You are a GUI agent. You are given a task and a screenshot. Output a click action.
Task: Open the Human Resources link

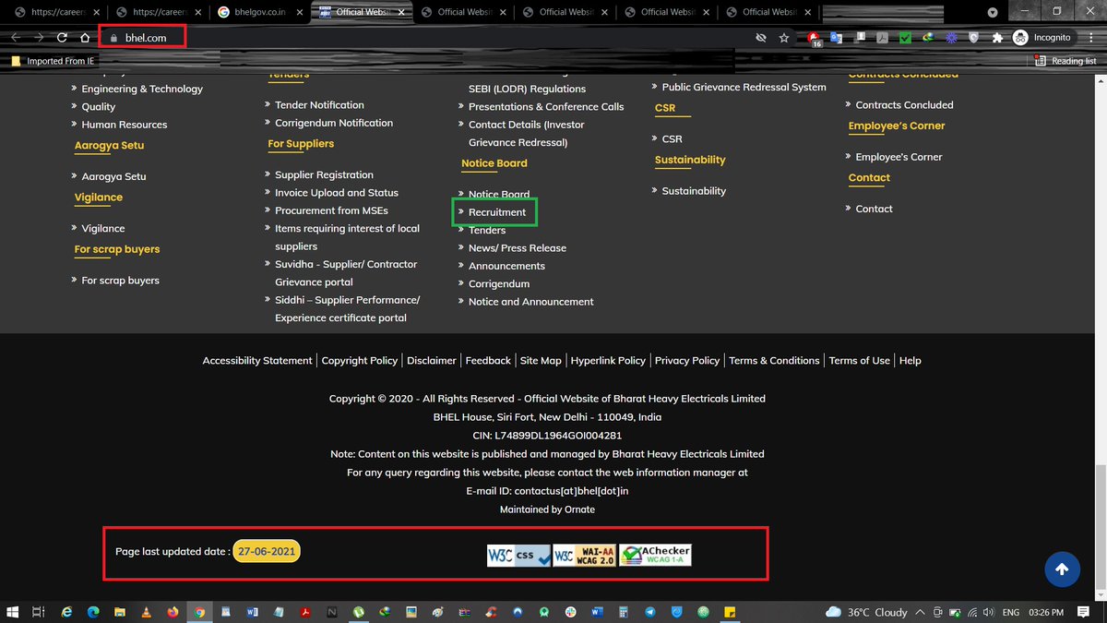coord(125,125)
